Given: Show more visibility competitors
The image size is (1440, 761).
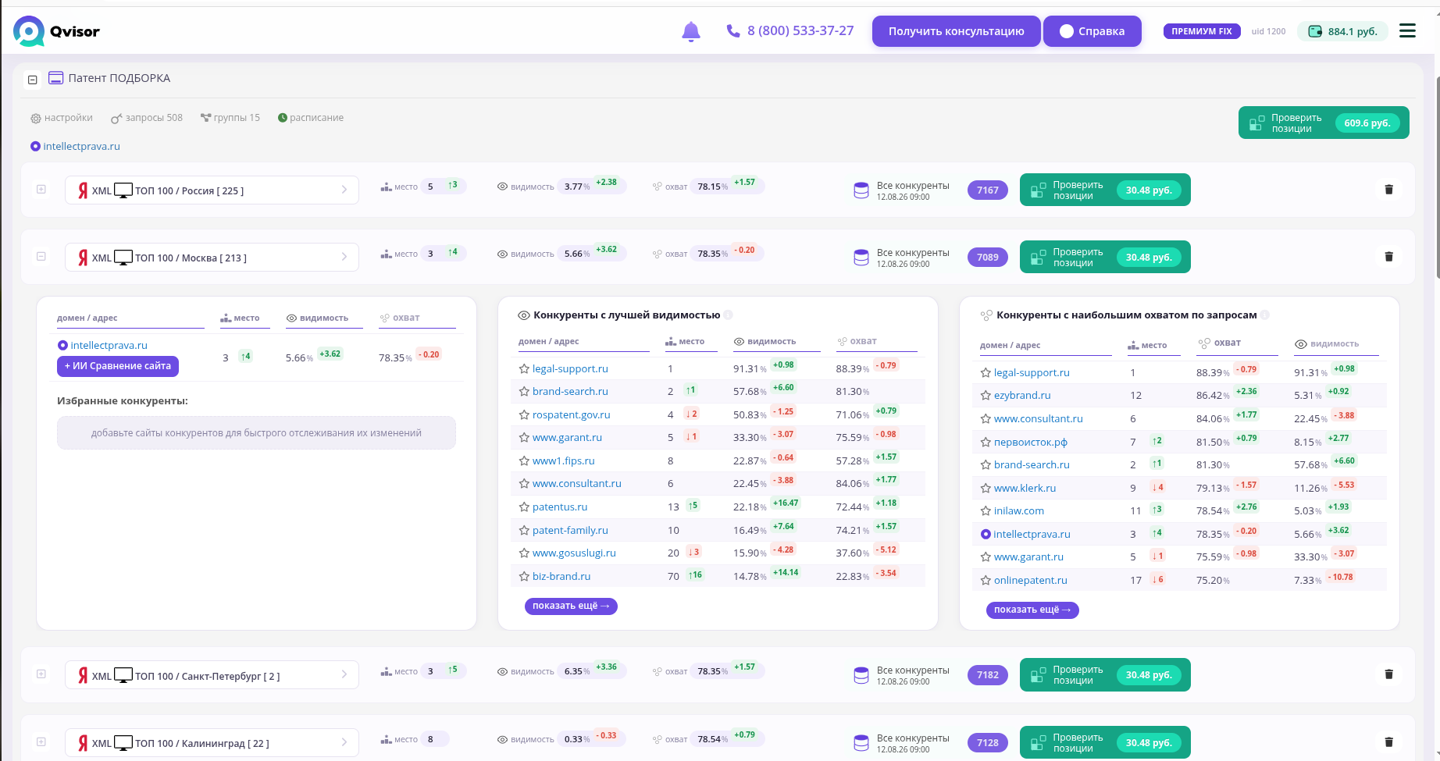Looking at the screenshot, I should pos(571,606).
